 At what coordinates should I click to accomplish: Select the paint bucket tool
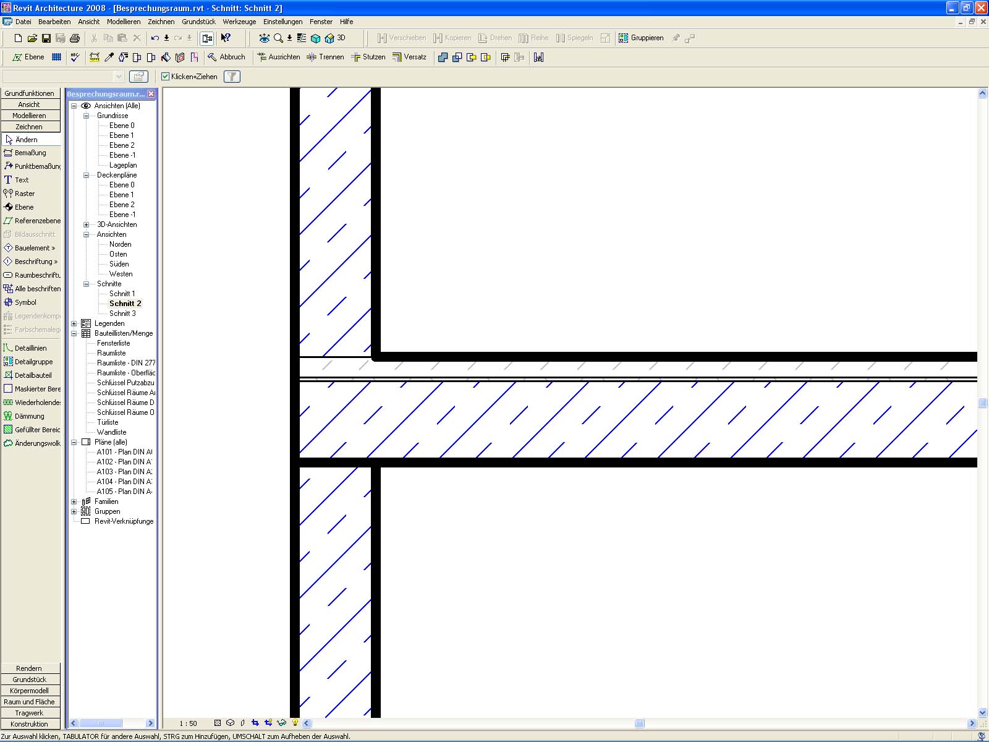166,58
